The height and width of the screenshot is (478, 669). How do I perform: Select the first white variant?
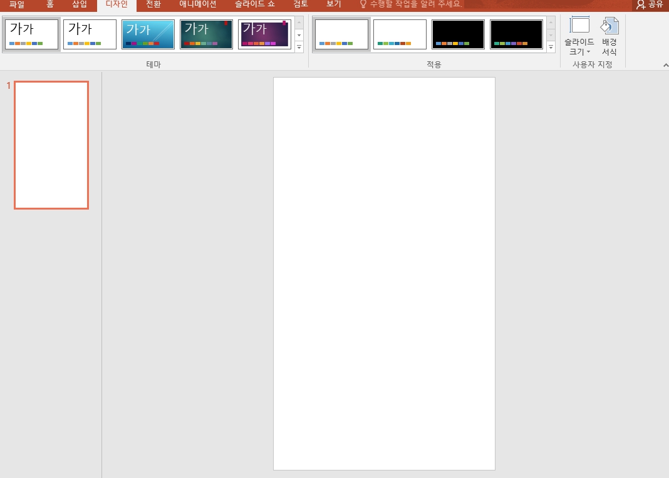click(x=341, y=34)
